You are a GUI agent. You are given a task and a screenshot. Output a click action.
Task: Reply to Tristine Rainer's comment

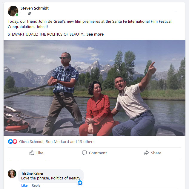pos(36,185)
